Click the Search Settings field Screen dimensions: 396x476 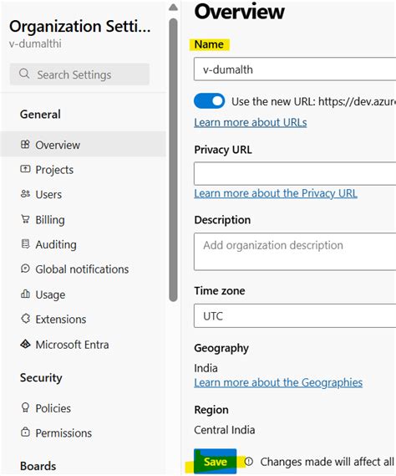(79, 74)
